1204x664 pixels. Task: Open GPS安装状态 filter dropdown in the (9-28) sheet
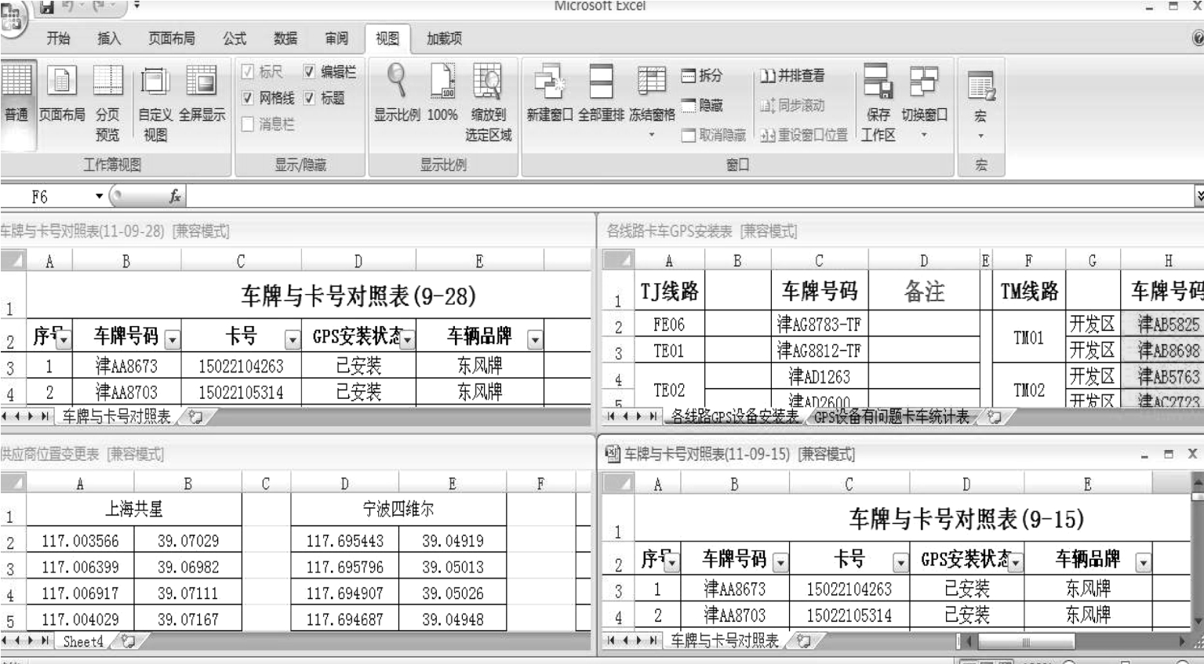coord(407,339)
